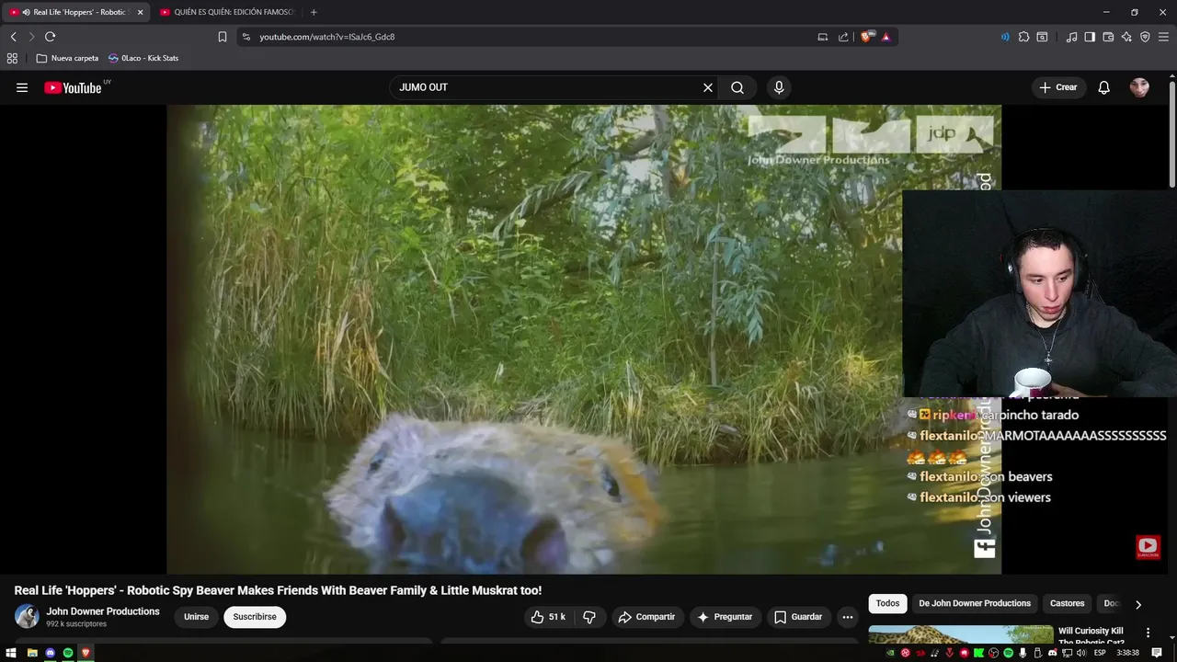The width and height of the screenshot is (1177, 662).
Task: Open the media control music-note icon
Action: 1071,37
